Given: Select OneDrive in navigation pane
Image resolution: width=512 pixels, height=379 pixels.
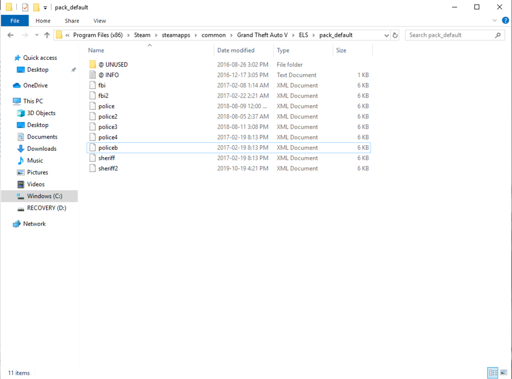Looking at the screenshot, I should click(x=35, y=85).
